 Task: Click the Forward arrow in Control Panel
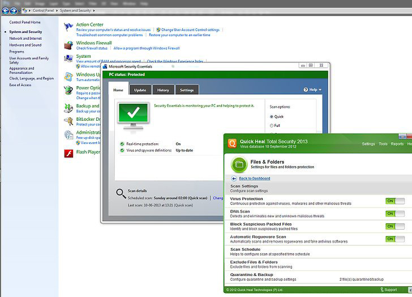[x=14, y=11]
